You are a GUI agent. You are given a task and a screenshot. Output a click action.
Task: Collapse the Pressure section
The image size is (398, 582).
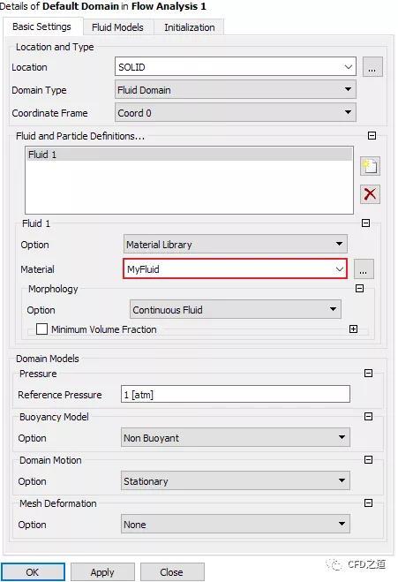tap(368, 373)
